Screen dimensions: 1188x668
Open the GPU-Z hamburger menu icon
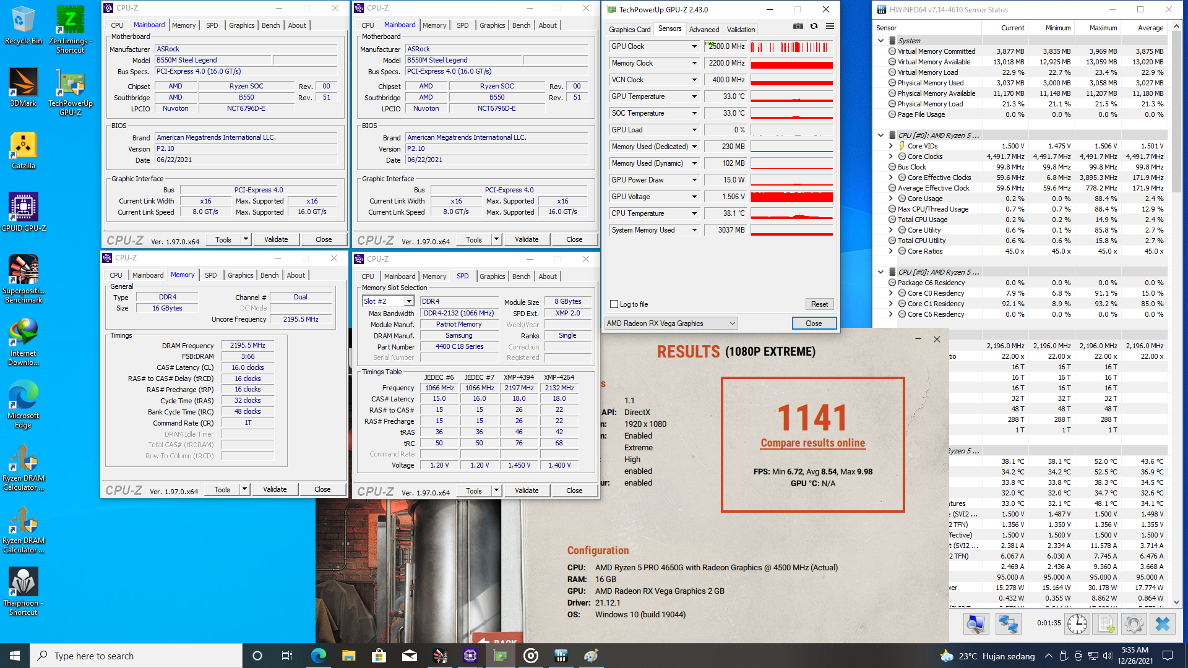[830, 26]
